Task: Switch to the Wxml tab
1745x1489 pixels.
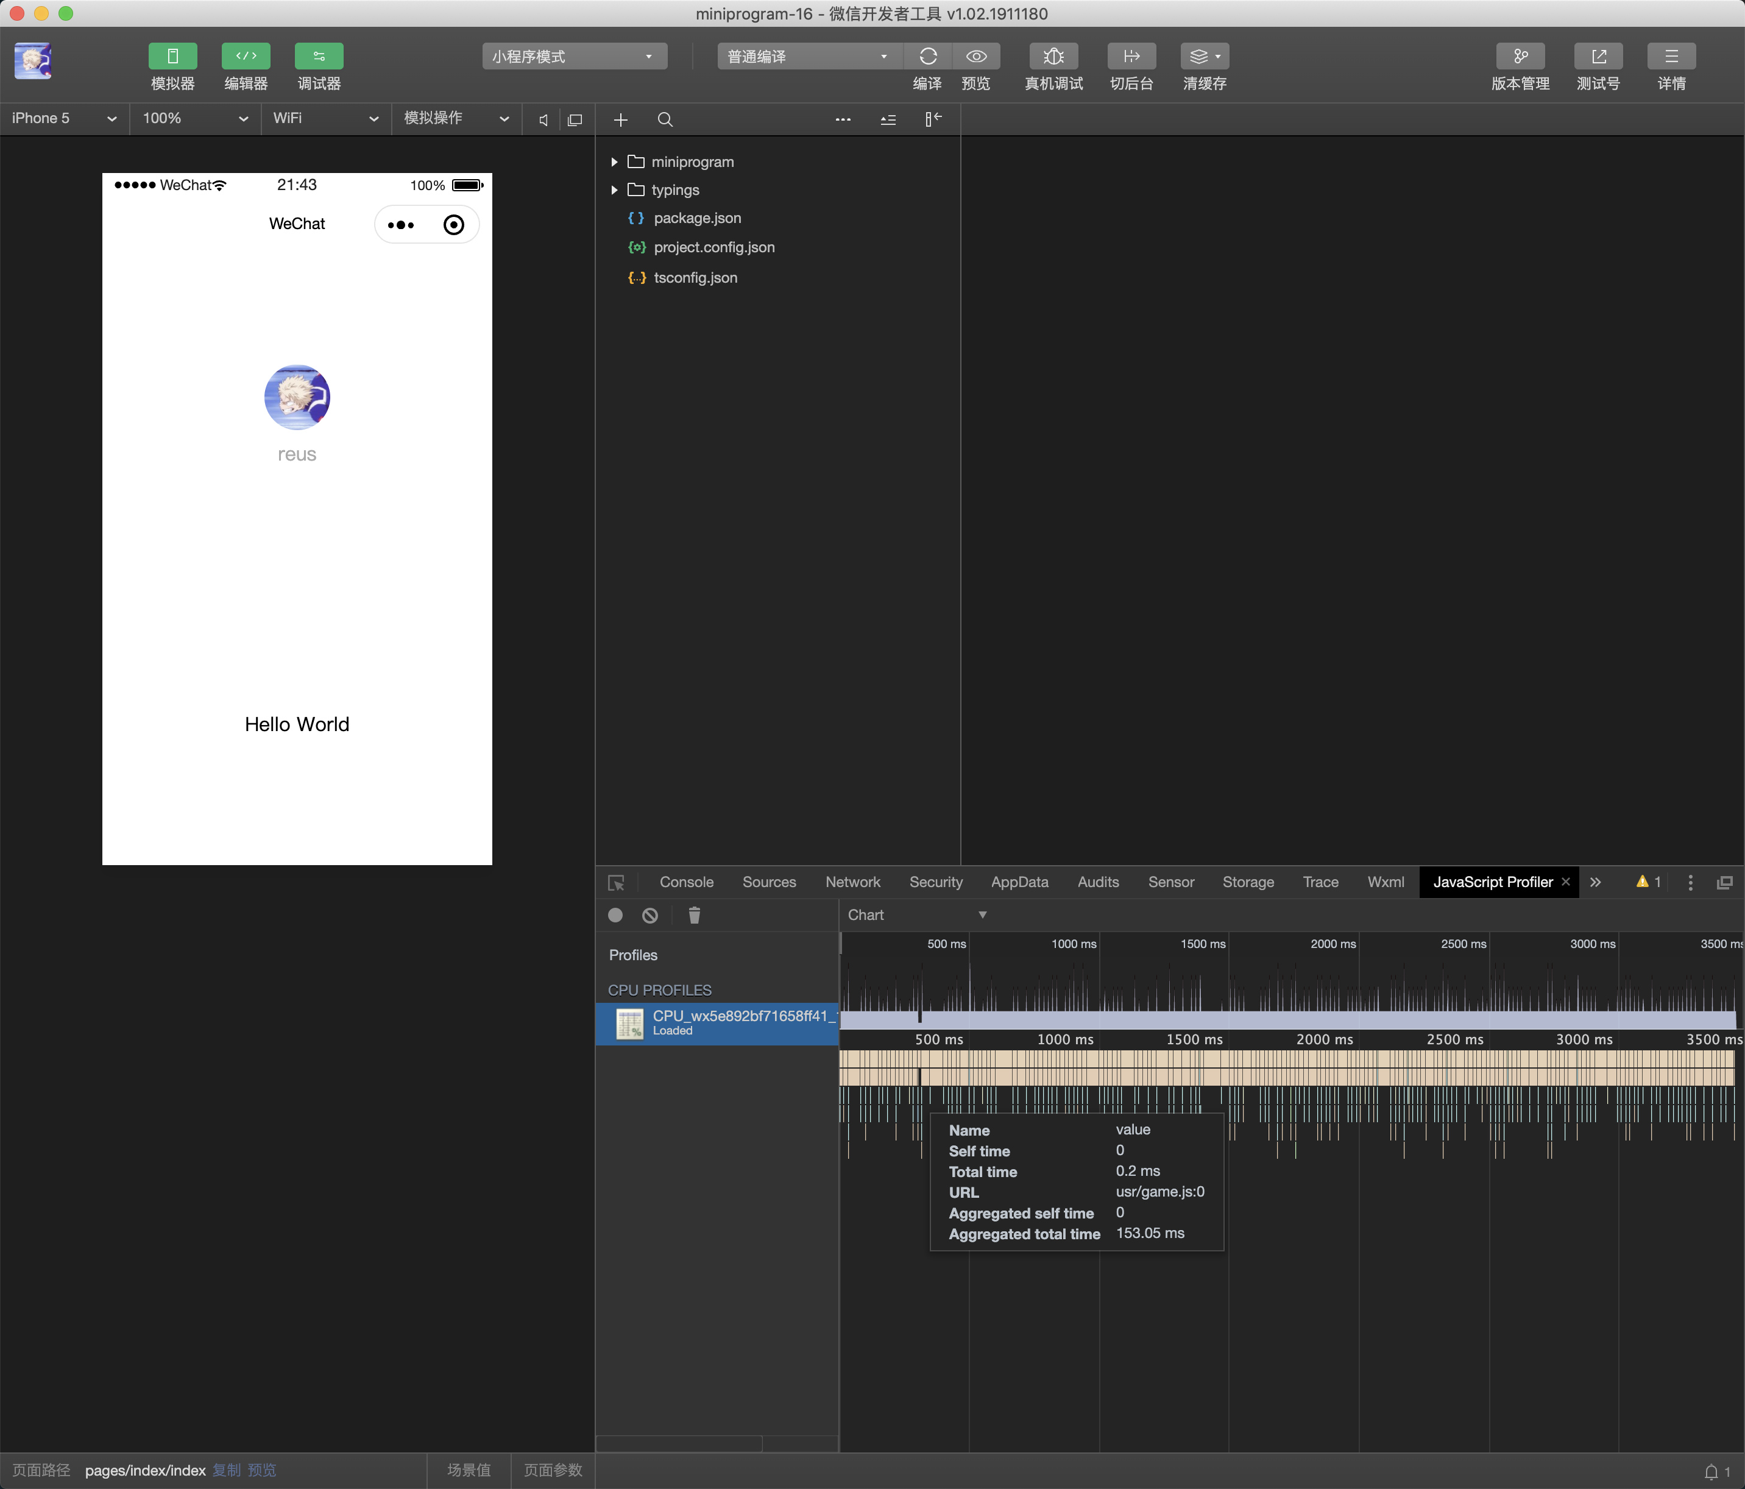Action: [1386, 882]
